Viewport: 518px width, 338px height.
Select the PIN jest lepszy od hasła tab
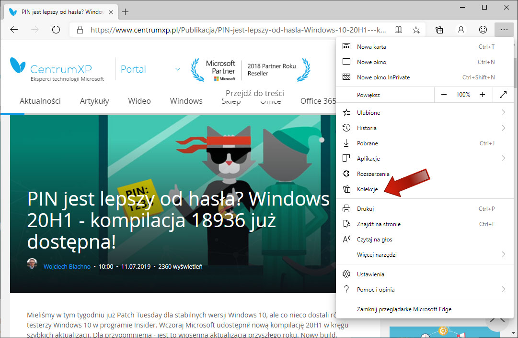(60, 12)
